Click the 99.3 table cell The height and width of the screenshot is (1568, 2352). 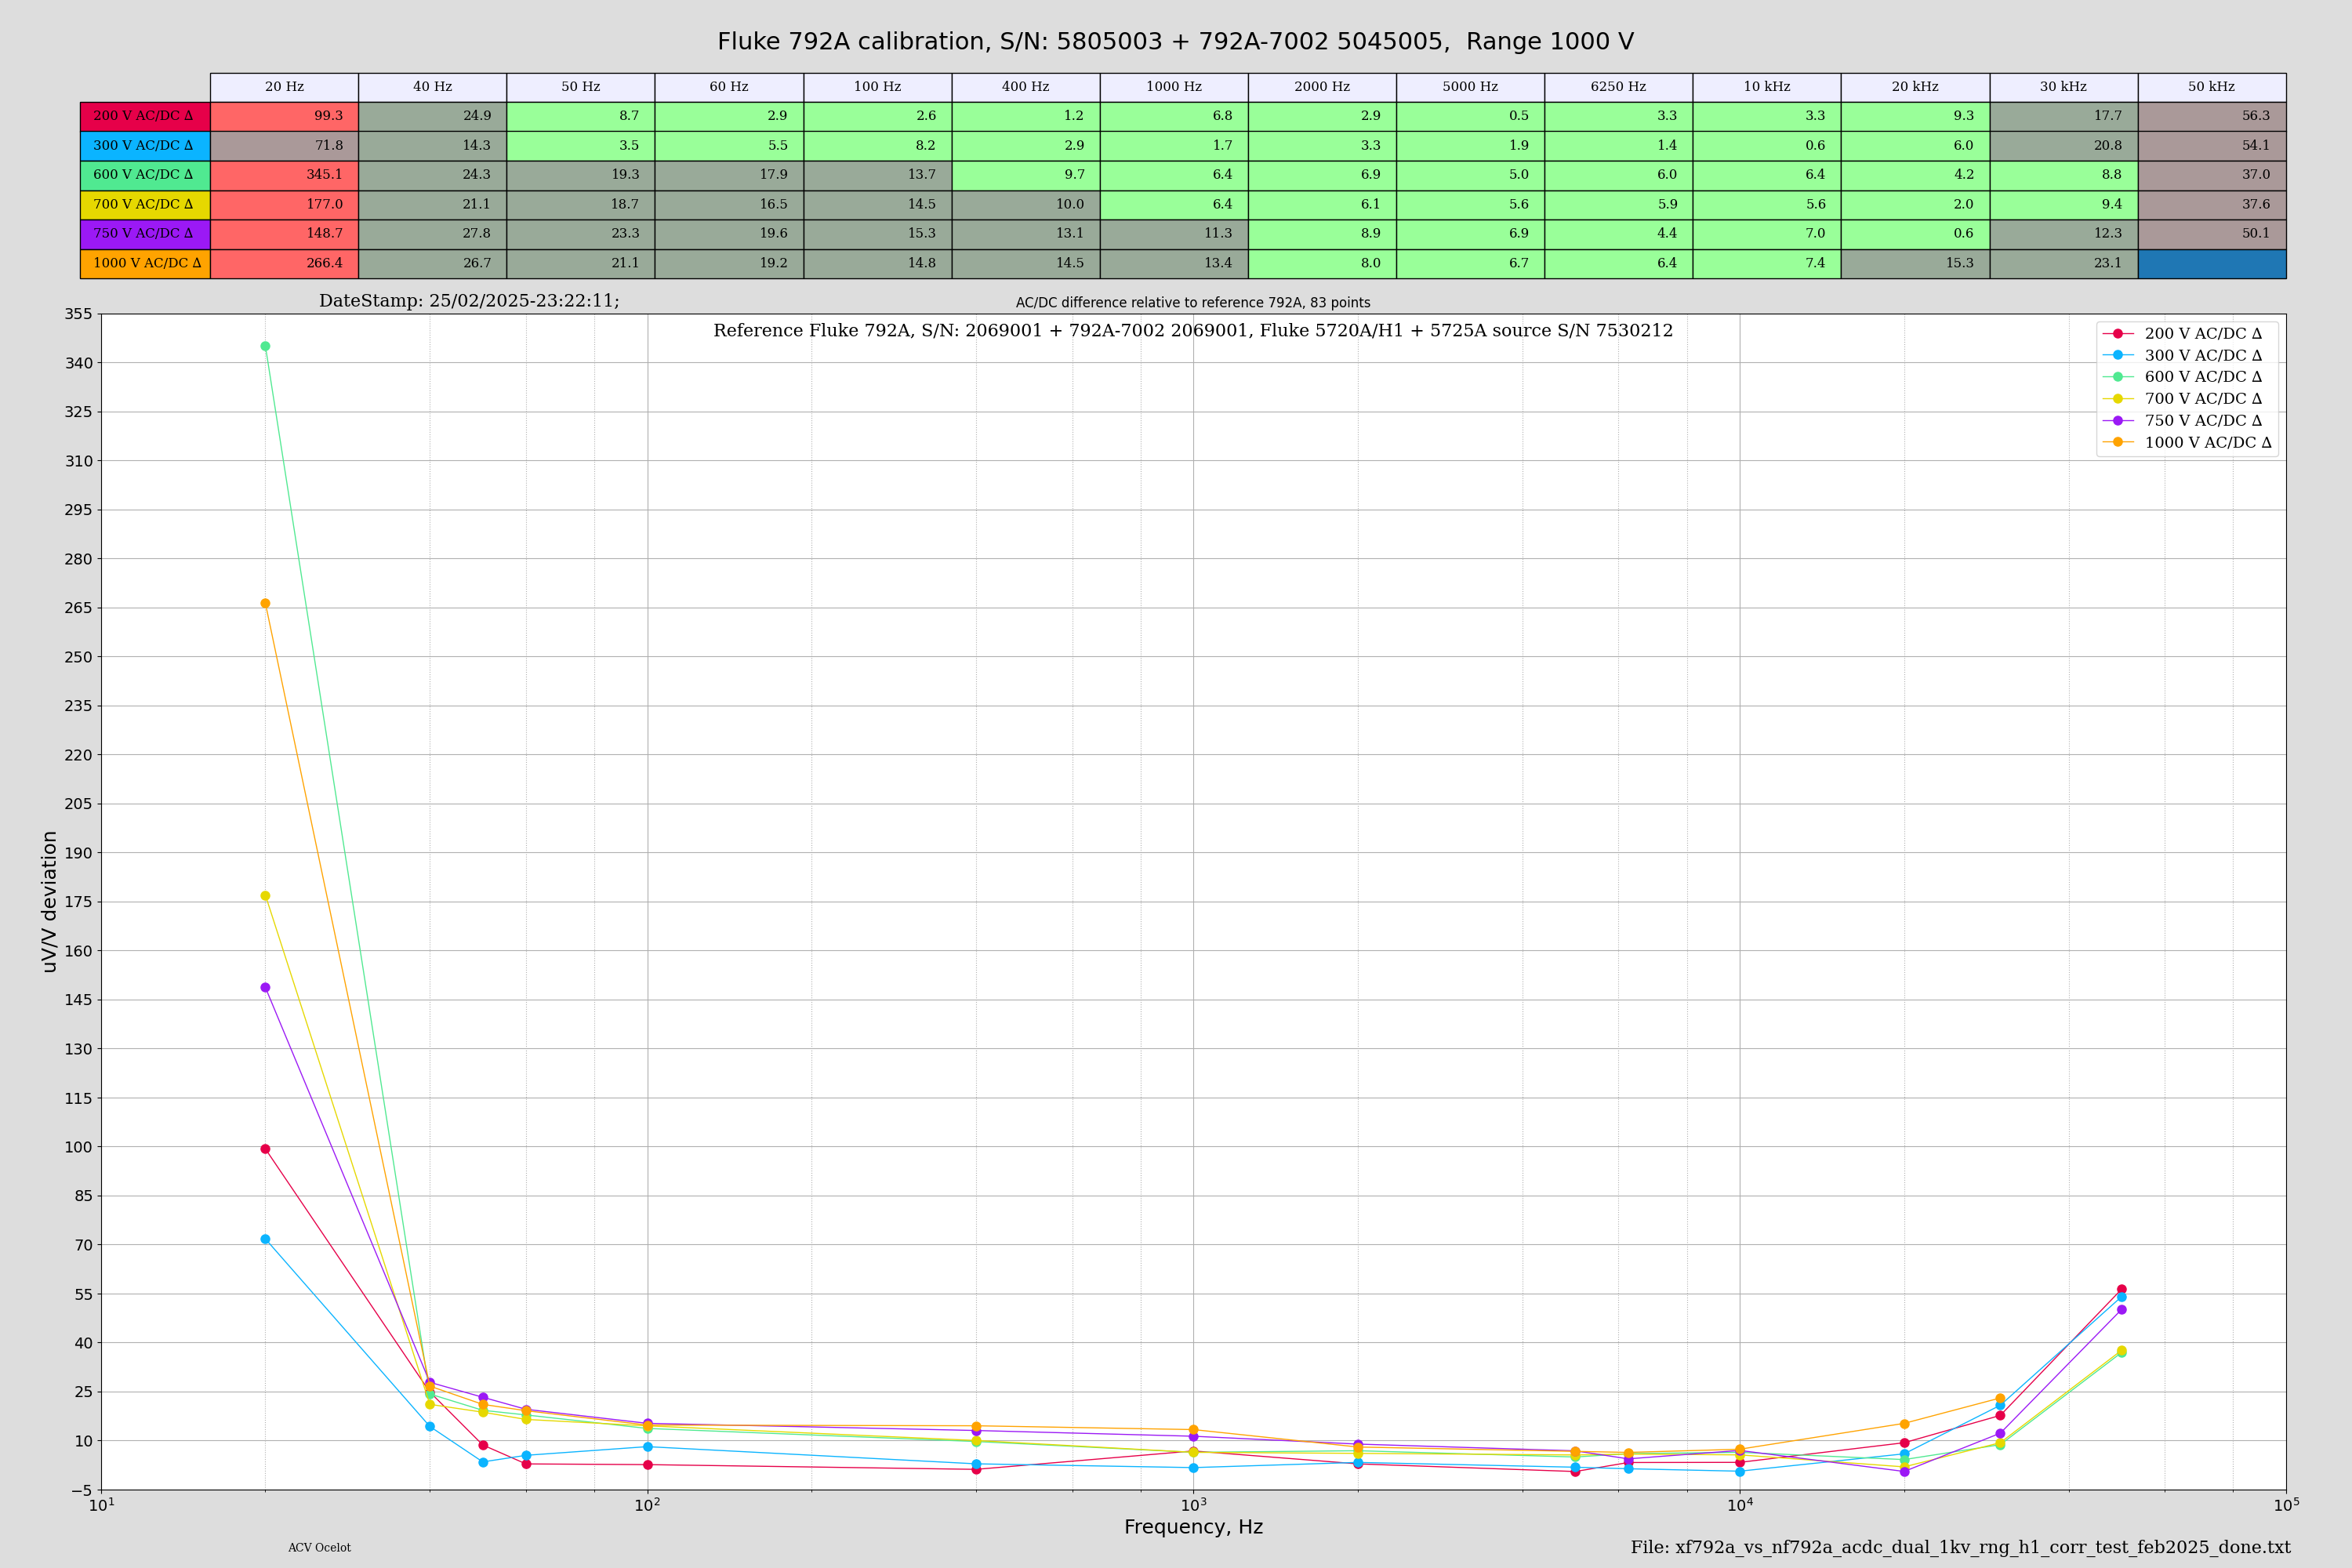[x=284, y=116]
